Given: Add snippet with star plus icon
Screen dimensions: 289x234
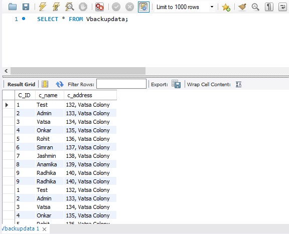Looking at the screenshot, I should [x=226, y=7].
